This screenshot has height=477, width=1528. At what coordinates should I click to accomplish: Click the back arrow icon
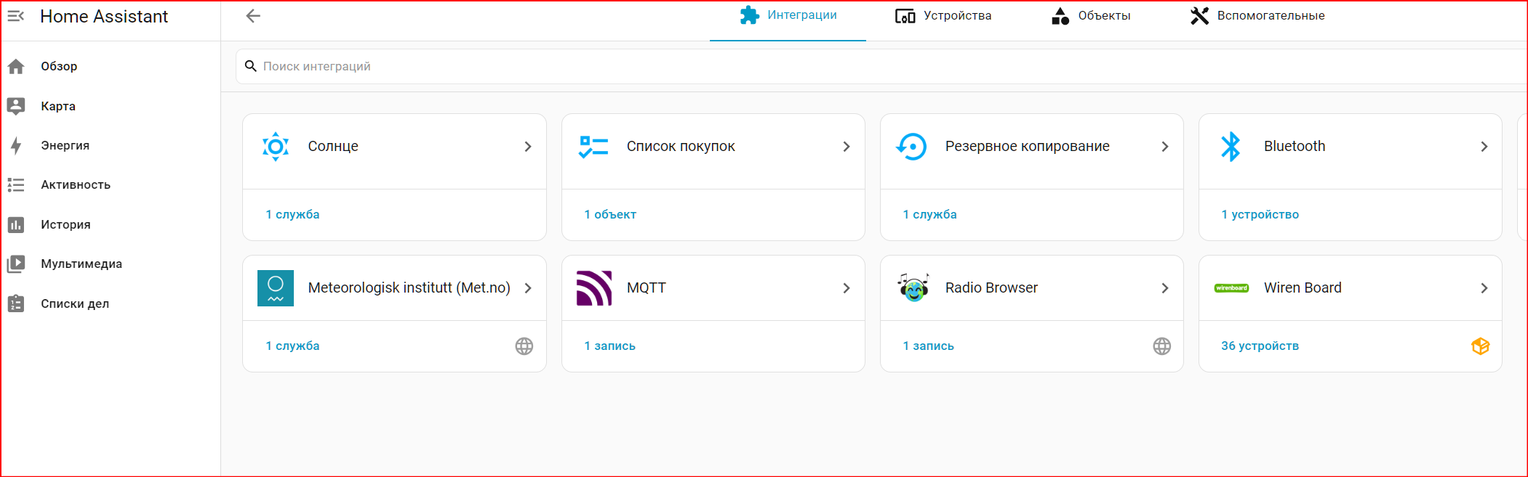pyautogui.click(x=253, y=16)
